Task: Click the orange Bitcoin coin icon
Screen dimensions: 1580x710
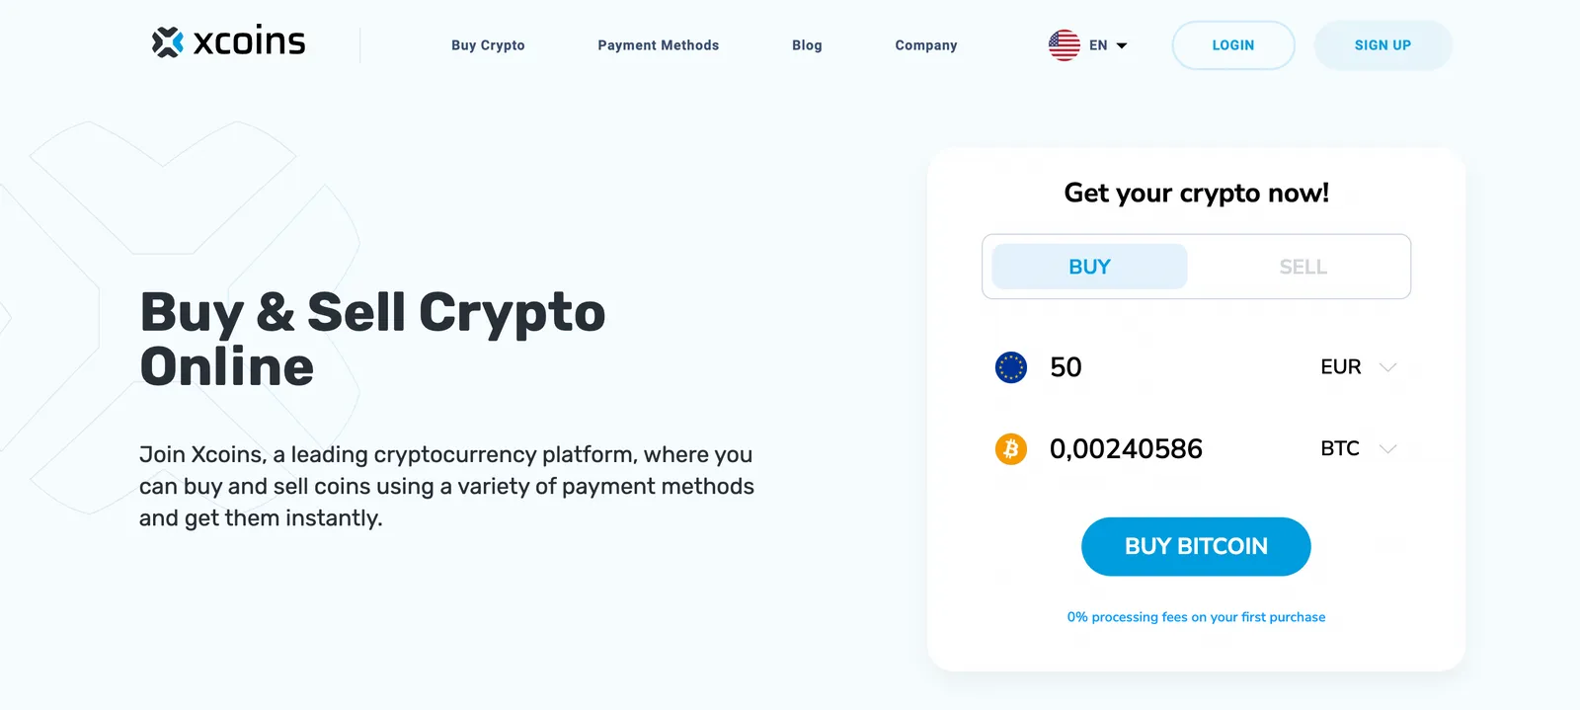Action: tap(1010, 449)
